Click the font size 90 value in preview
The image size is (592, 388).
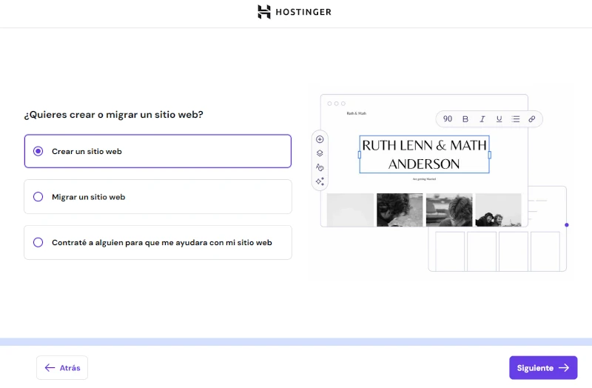tap(448, 118)
